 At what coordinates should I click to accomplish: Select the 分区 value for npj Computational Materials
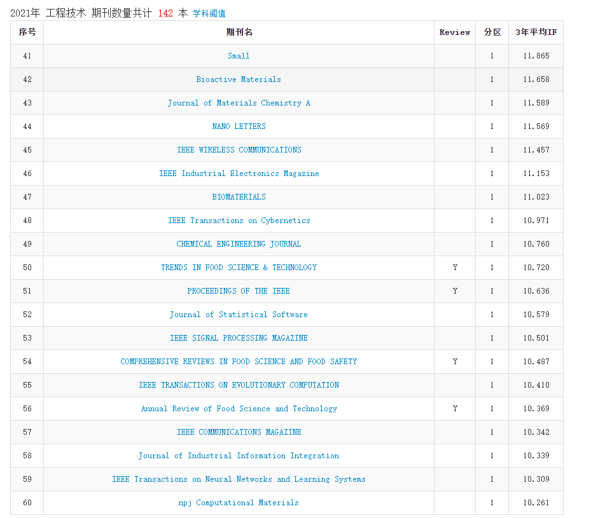pos(492,503)
